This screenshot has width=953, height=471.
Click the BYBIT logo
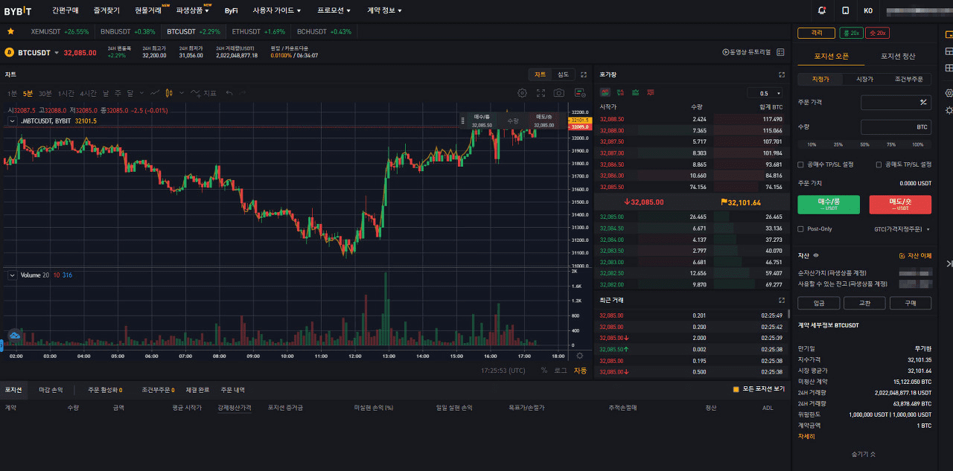point(18,10)
